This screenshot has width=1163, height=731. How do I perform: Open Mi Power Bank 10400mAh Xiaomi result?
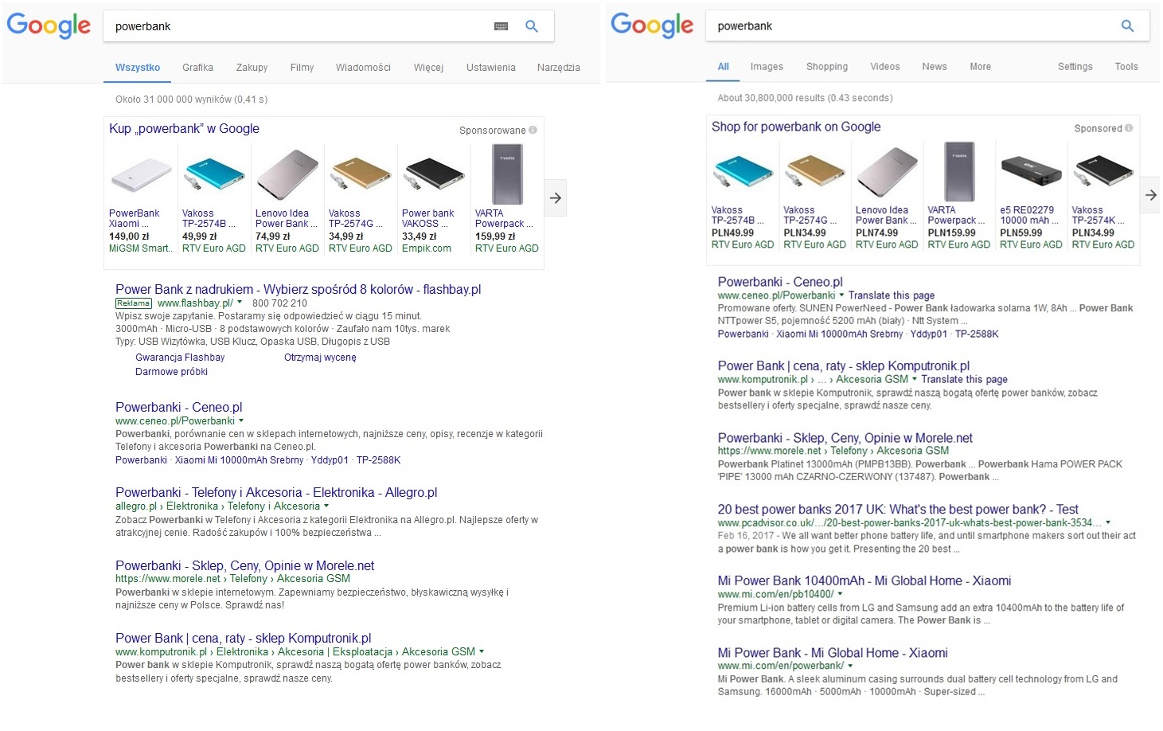[x=864, y=580]
